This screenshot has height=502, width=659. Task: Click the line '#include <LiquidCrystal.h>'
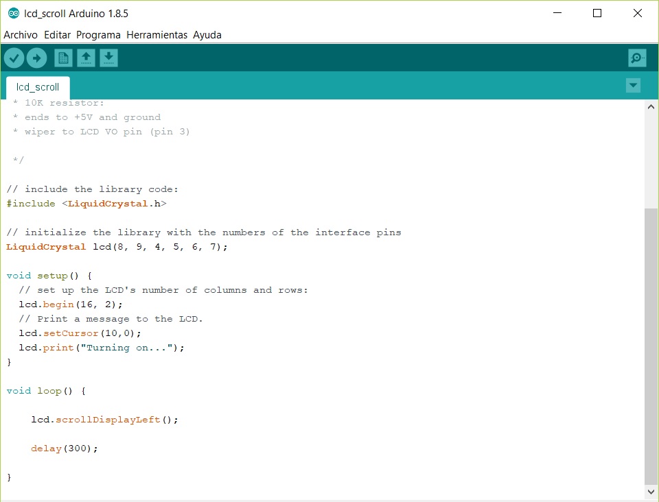pos(86,204)
